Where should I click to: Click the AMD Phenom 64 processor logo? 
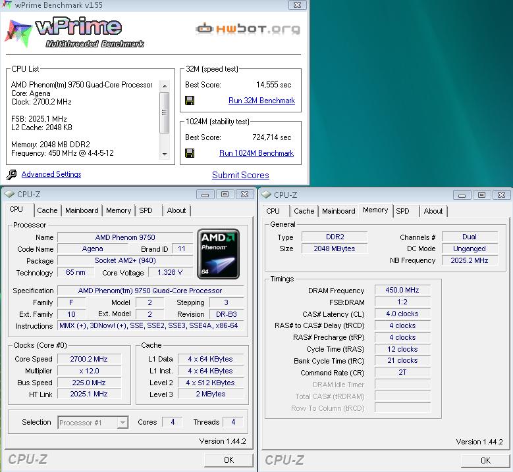218,254
